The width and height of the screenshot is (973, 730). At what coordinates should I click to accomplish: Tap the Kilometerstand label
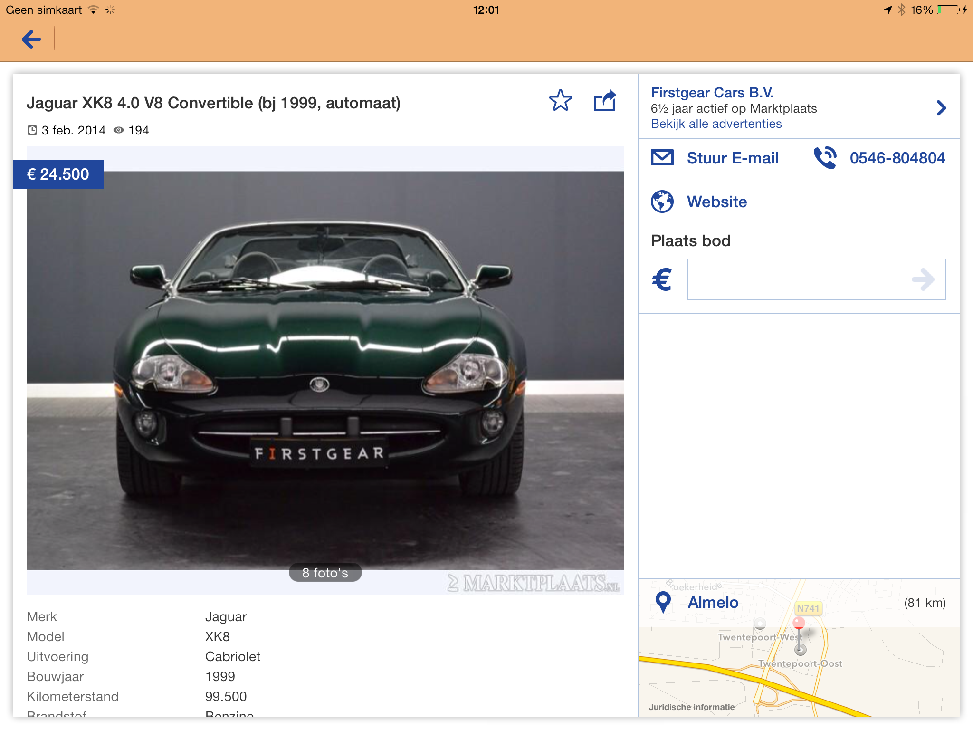73,696
